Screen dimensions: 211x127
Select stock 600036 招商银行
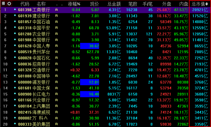click(x=34, y=64)
